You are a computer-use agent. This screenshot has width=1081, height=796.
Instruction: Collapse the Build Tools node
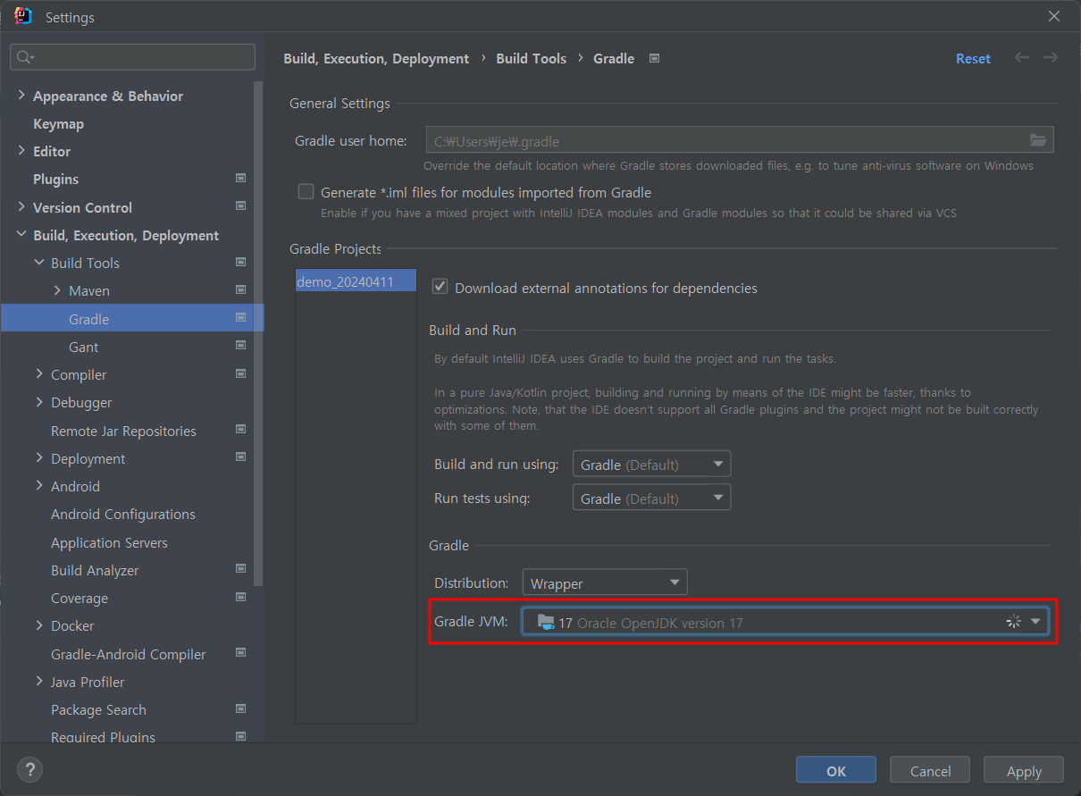point(39,262)
